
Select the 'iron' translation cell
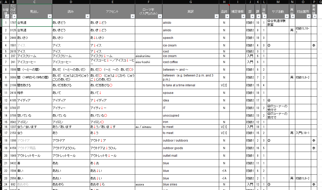[191, 122]
